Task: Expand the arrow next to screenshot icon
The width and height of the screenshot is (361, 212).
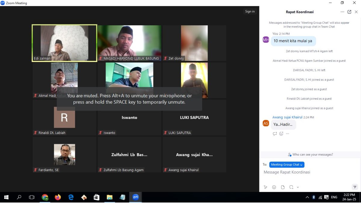Action: [x=298, y=187]
